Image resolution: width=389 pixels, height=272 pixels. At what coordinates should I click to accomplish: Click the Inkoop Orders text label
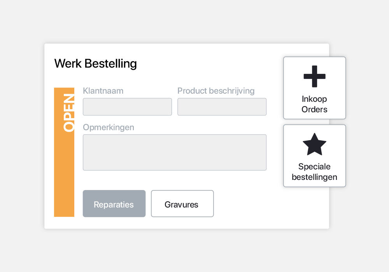tap(314, 104)
